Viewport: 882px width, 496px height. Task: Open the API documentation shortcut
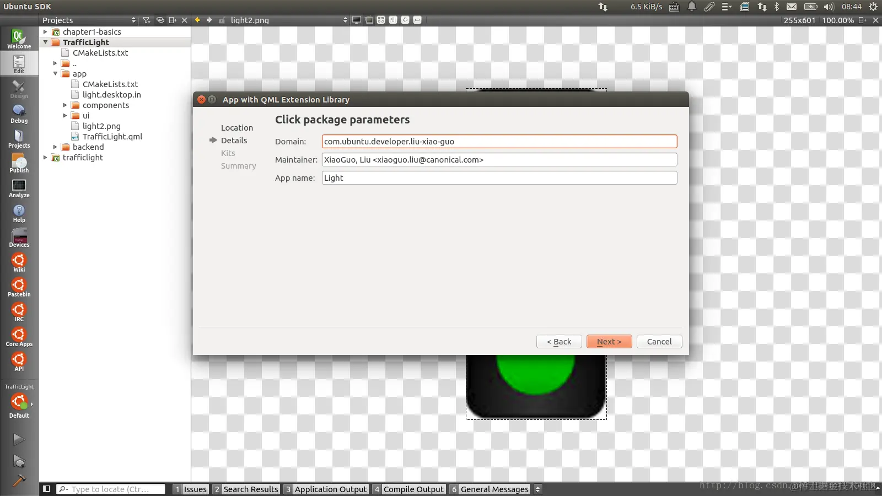tap(19, 362)
